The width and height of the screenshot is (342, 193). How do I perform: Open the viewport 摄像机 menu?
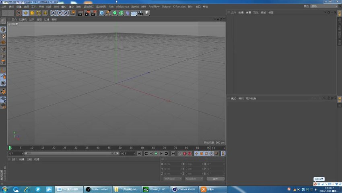[23, 19]
